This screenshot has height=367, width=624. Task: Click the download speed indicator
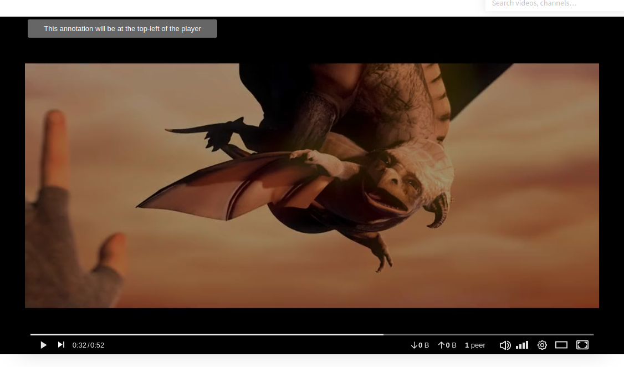click(420, 345)
